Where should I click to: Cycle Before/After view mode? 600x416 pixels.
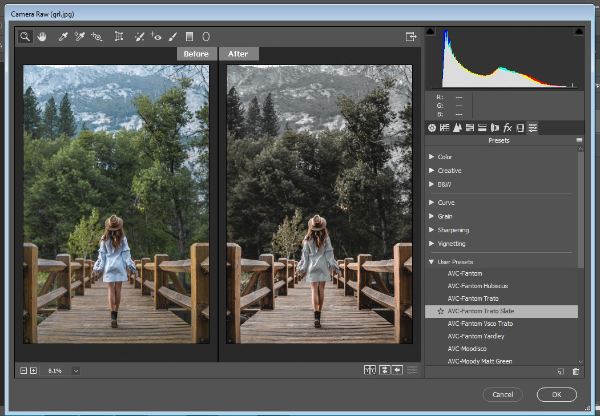(369, 370)
